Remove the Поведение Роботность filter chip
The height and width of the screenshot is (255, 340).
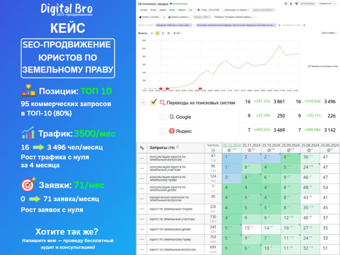click(190, 25)
